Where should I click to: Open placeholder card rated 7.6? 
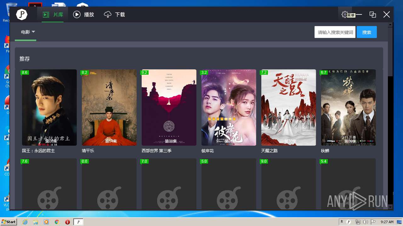click(x=49, y=184)
